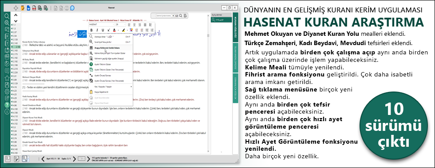Select verse 6.145 in the list

pos(16,149)
